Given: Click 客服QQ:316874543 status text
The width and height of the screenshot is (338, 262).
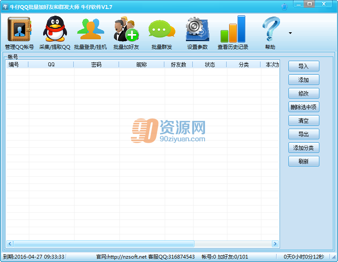Looking at the screenshot, I should [172, 257].
